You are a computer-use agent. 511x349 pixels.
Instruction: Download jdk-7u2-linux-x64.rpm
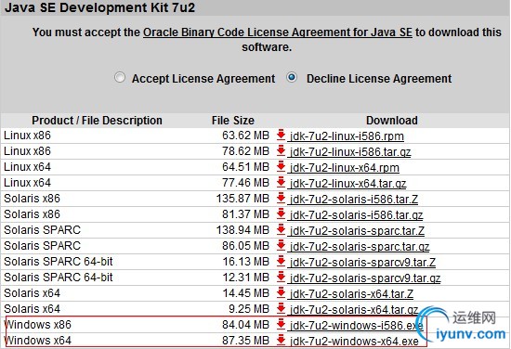(x=345, y=168)
